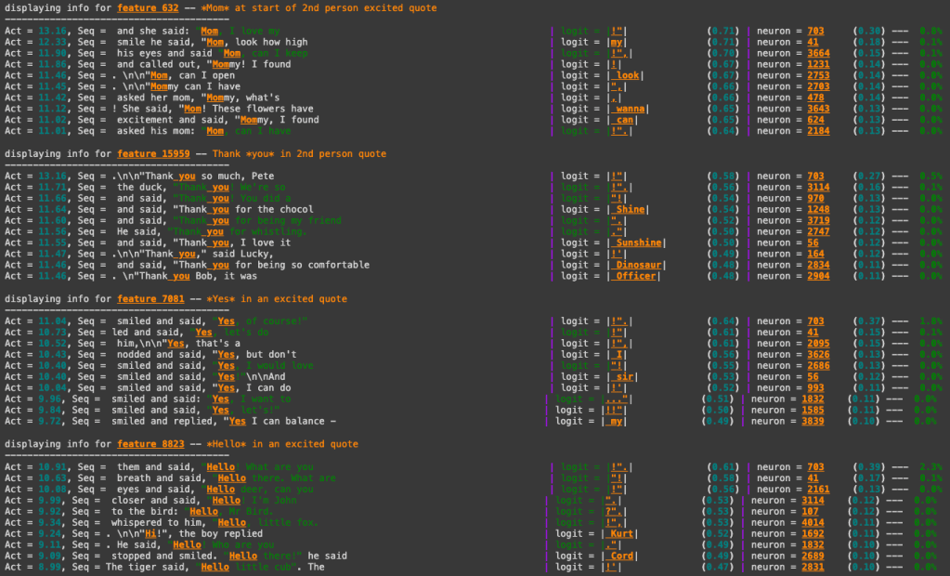Click the ' wanna' logit token
950x576 pixels.
(629, 109)
